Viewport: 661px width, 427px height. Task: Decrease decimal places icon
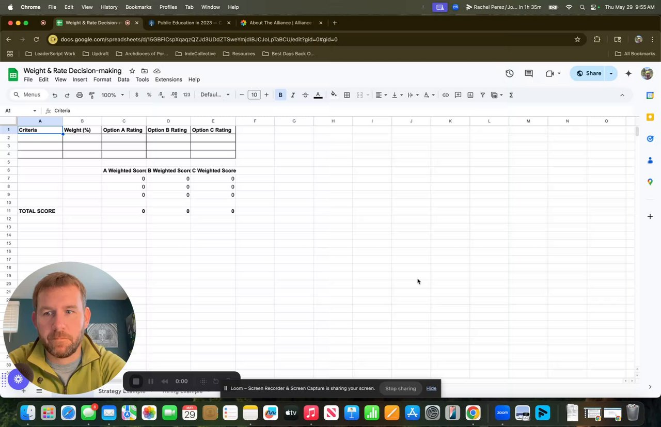coord(161,95)
